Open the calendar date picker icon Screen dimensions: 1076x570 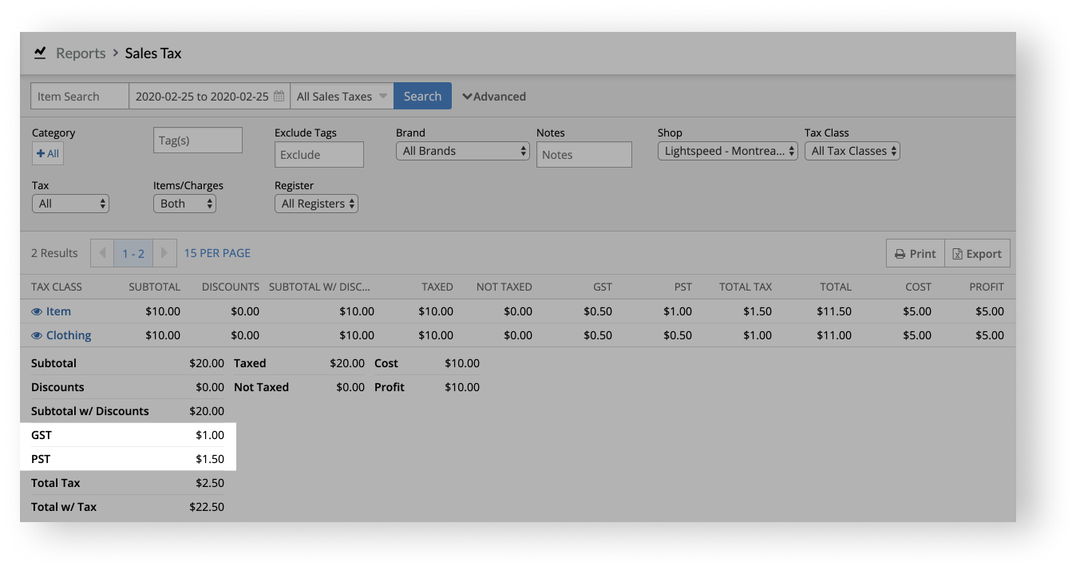coord(279,97)
